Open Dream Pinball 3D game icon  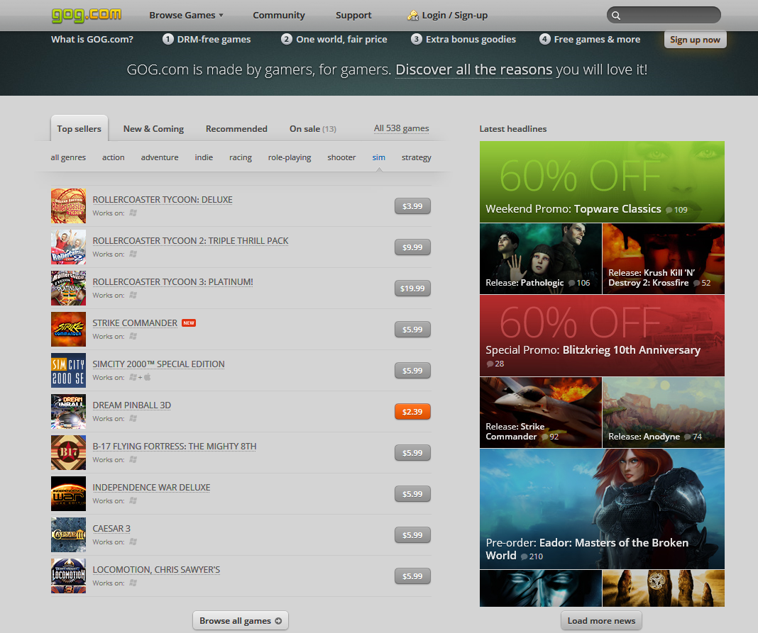click(68, 411)
